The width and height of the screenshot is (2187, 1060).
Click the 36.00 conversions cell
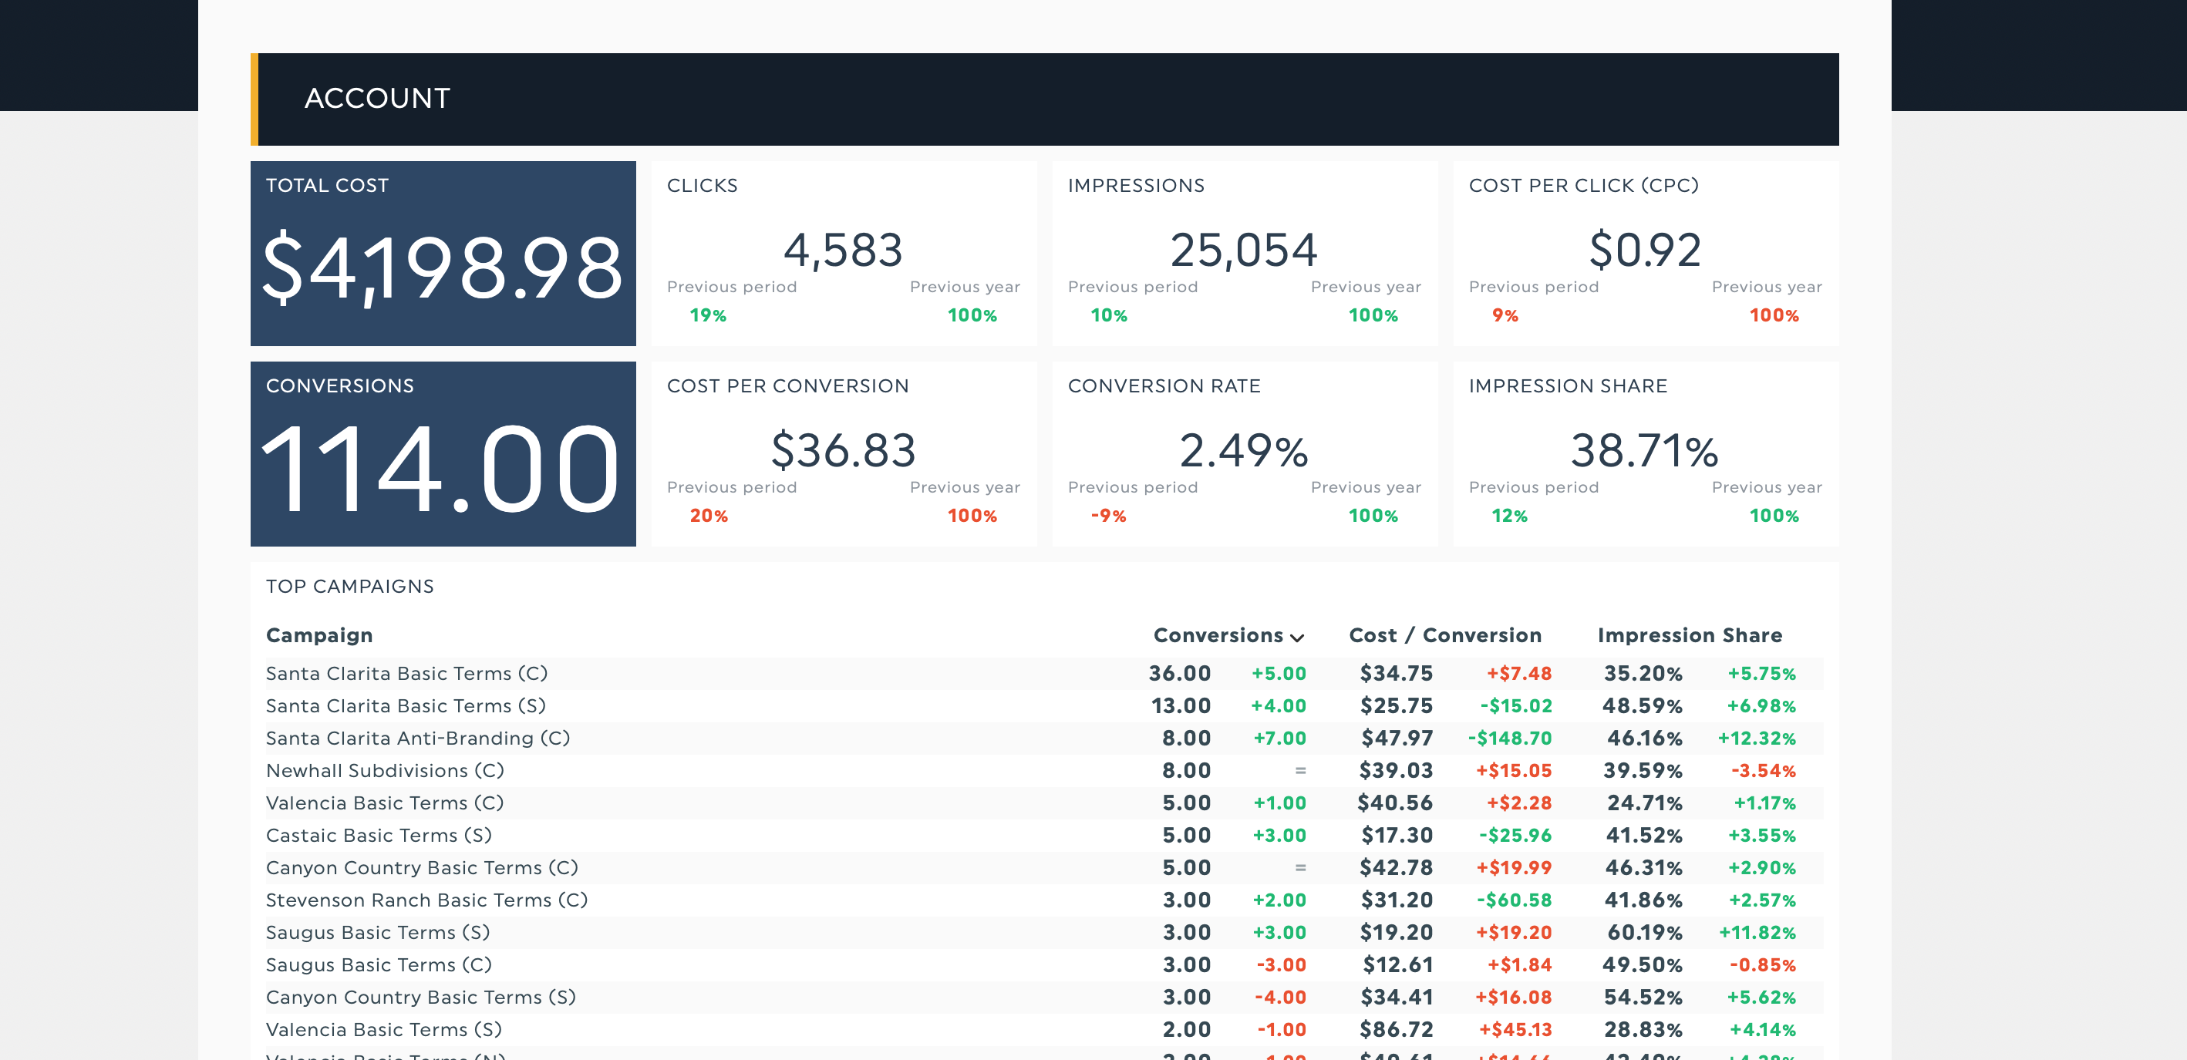(x=1179, y=674)
